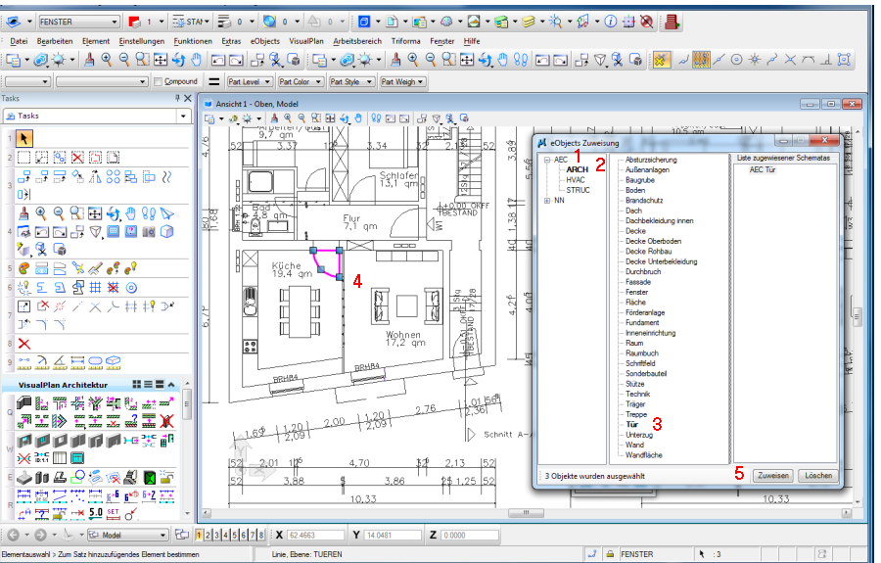Screen dimensions: 881x563
Task: Open the Part Level dropdown
Action: pyautogui.click(x=250, y=82)
